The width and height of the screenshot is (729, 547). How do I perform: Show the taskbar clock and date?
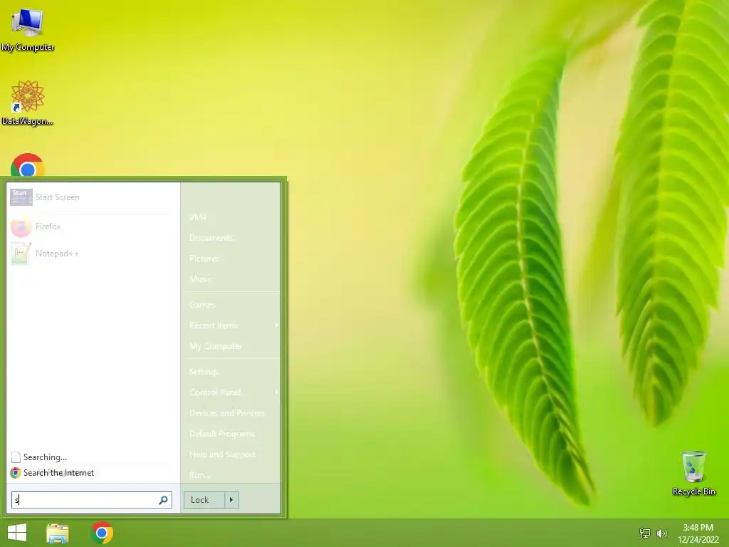(x=698, y=533)
